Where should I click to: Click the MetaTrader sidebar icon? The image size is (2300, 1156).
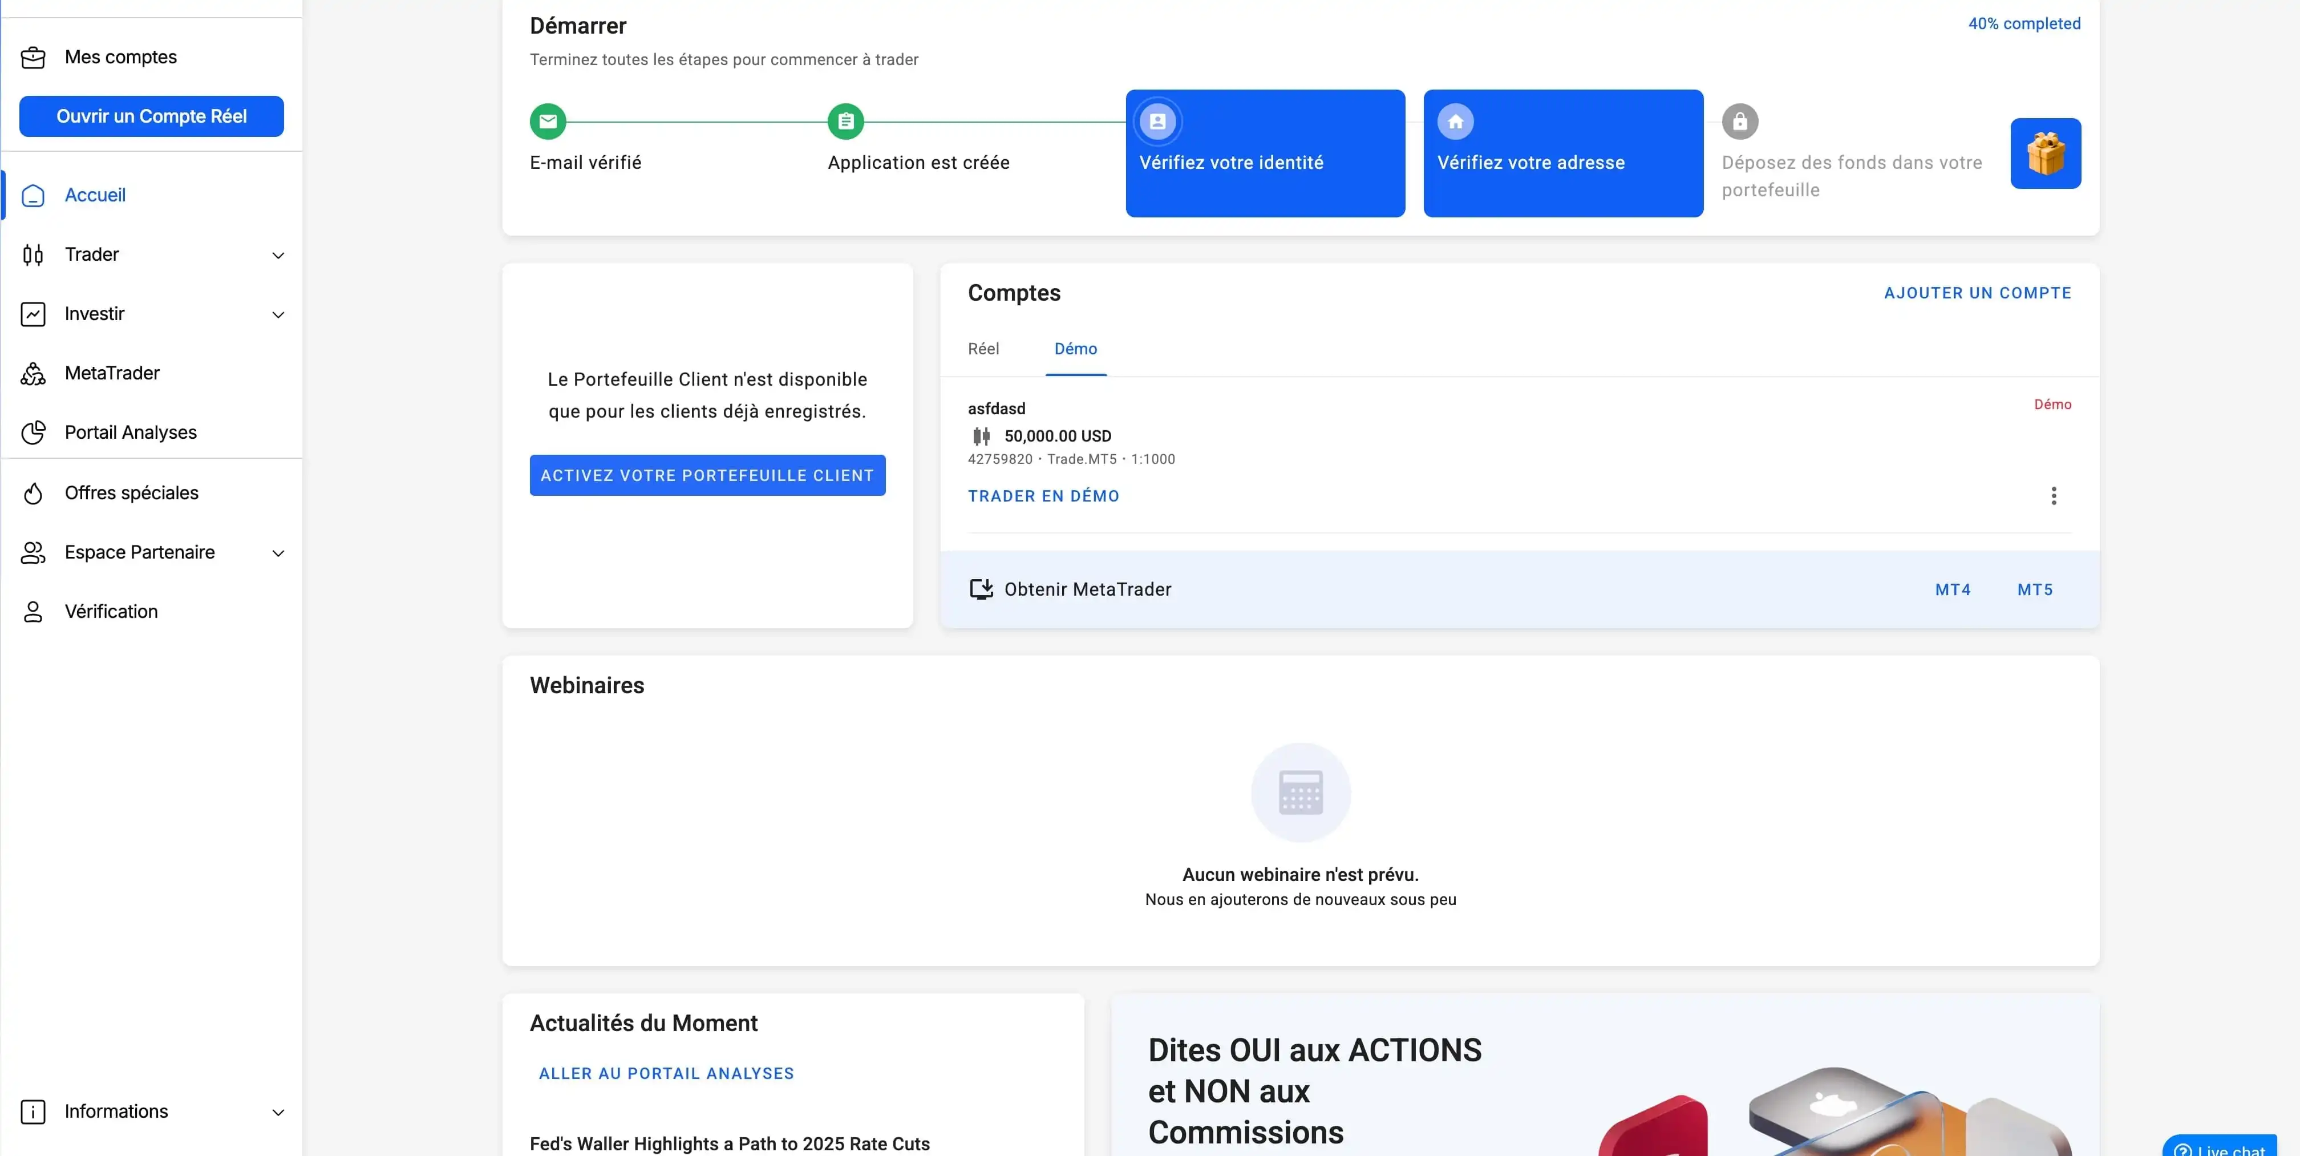click(33, 373)
